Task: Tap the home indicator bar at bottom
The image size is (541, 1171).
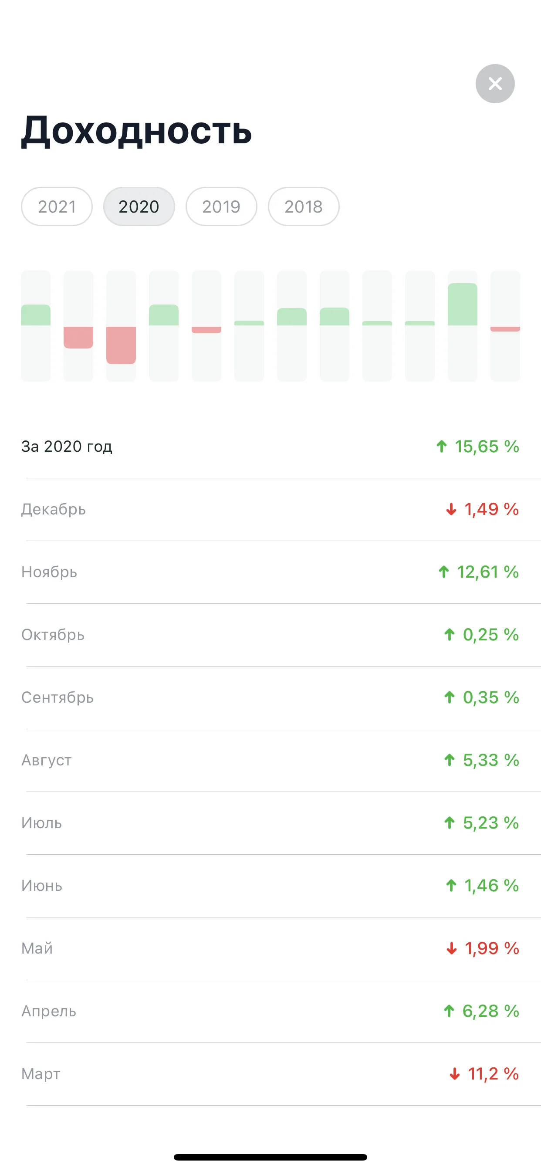Action: [270, 1157]
